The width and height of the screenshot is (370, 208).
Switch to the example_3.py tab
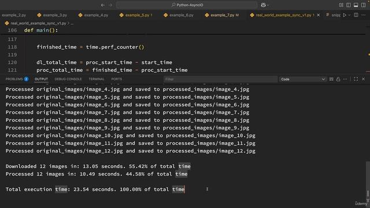click(53, 15)
